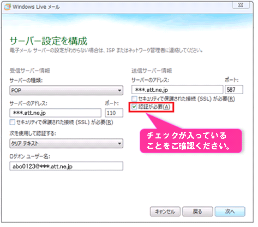
Task: Click the 送信サーバー情報 section label
Action: (x=152, y=71)
